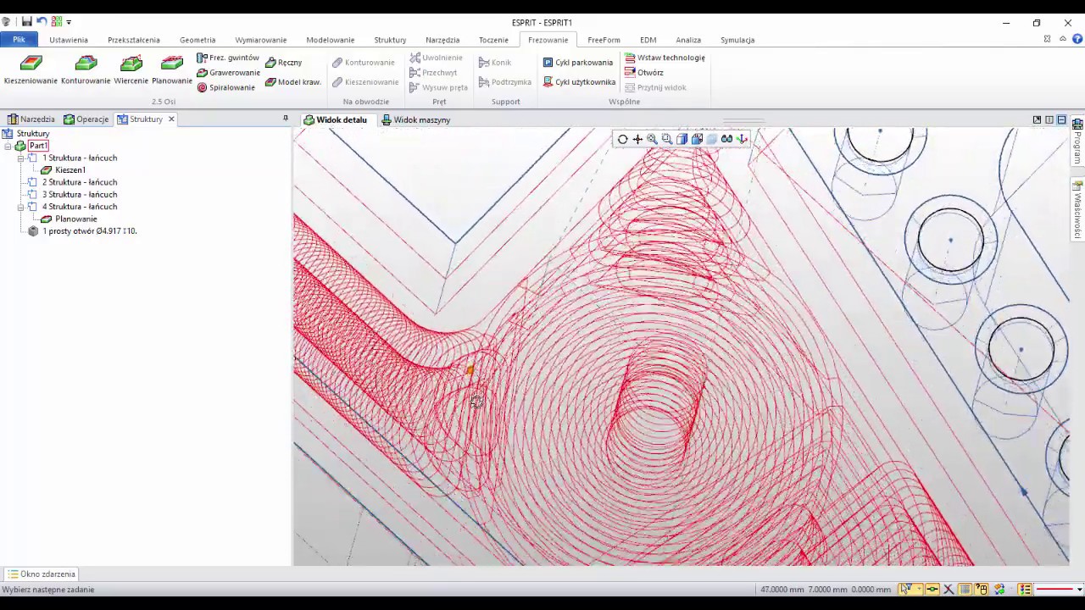
Task: Click the float window button above viewport
Action: [1037, 119]
